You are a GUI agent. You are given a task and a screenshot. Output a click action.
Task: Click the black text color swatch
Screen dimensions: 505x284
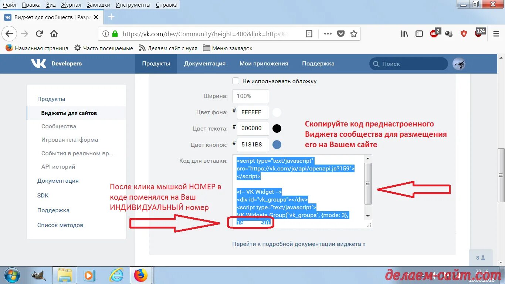pyautogui.click(x=277, y=129)
